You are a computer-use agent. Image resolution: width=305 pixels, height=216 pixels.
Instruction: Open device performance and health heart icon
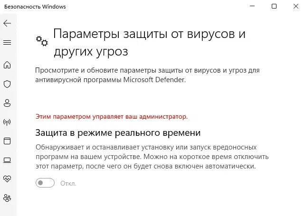point(7,179)
